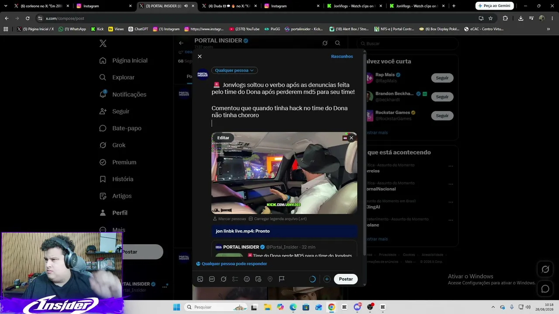Open Rascunhos drafts link
The width and height of the screenshot is (559, 314).
(x=342, y=56)
